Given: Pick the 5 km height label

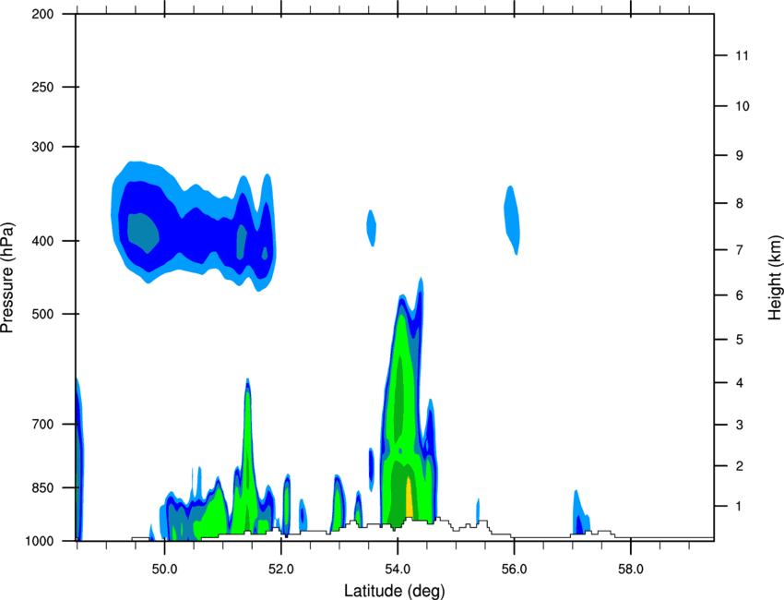Looking at the screenshot, I should (x=740, y=340).
